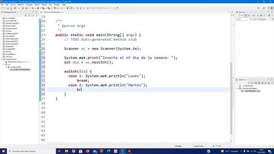Screen dimensions: 274x154
Task: Expand the Servers project node
Action: click(2, 52)
